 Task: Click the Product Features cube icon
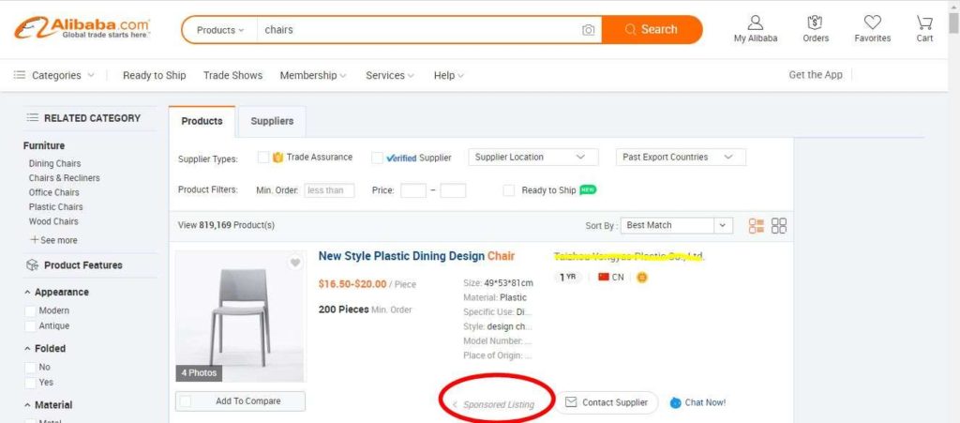(x=33, y=265)
